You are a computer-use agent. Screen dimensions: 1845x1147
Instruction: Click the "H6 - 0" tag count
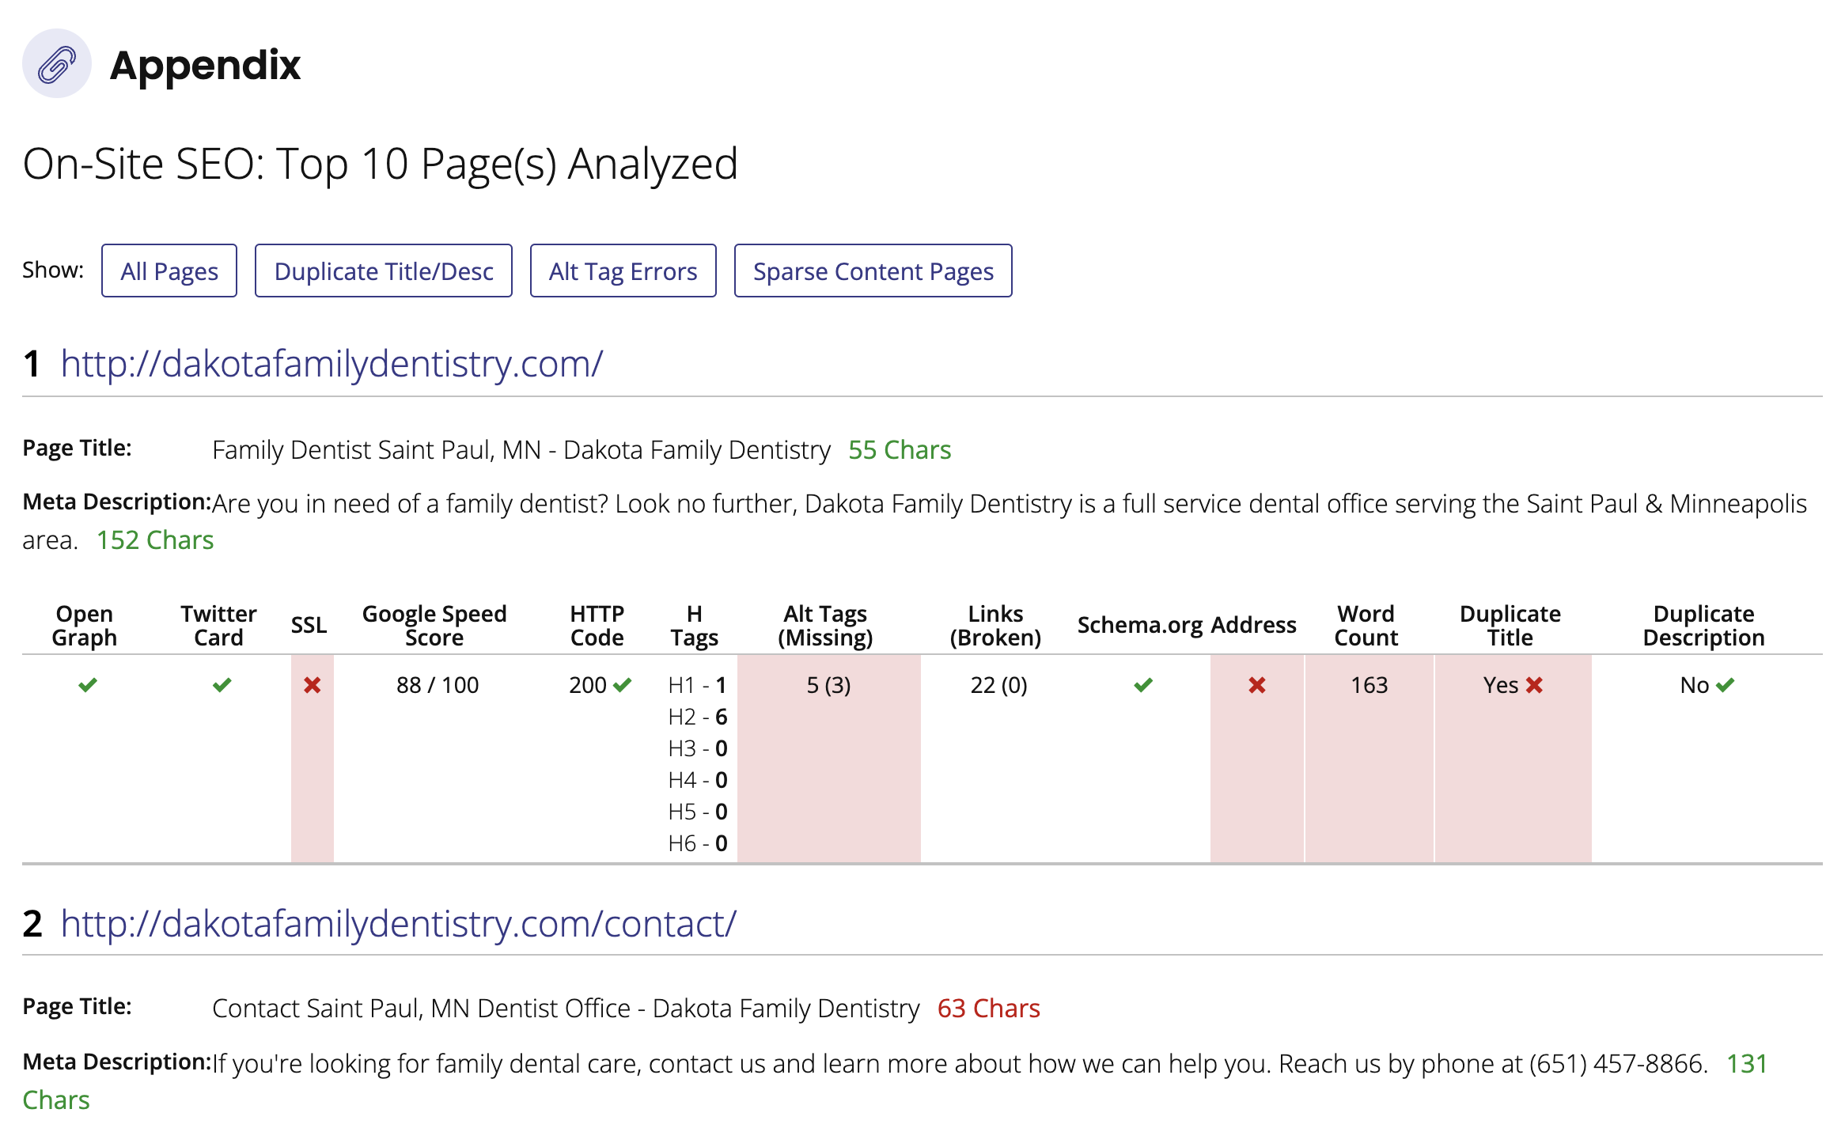click(697, 843)
